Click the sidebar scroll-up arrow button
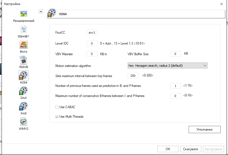 click(x=41, y=11)
